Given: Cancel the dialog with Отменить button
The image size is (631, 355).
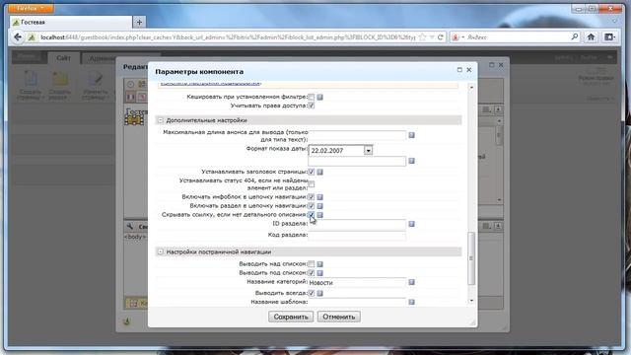Looking at the screenshot, I should pos(338,317).
